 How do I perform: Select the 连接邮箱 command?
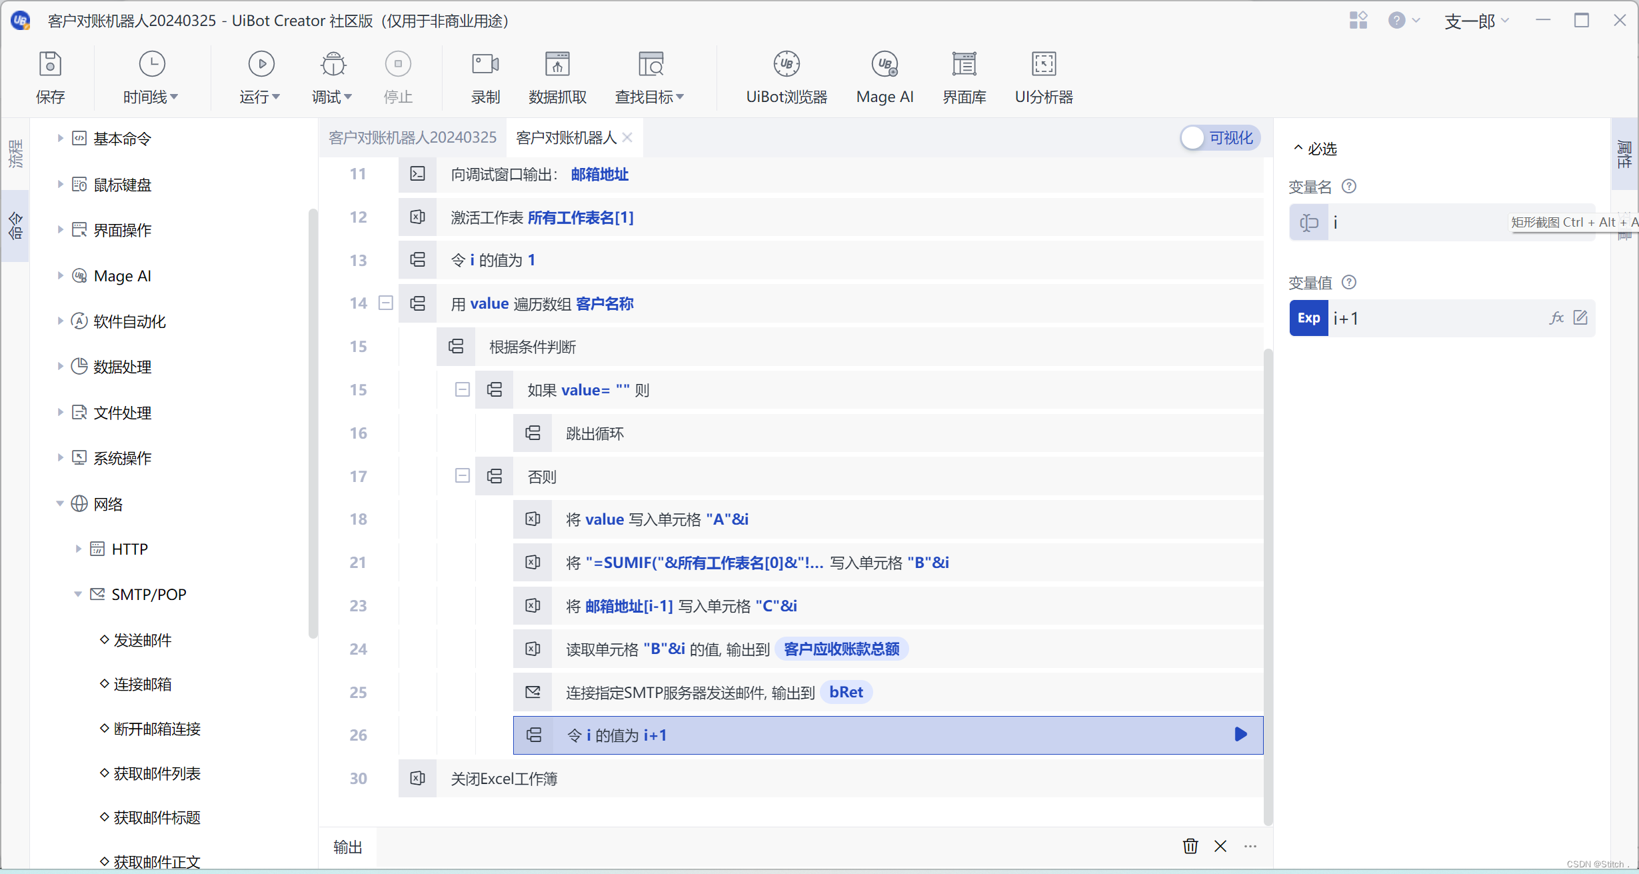click(x=143, y=685)
